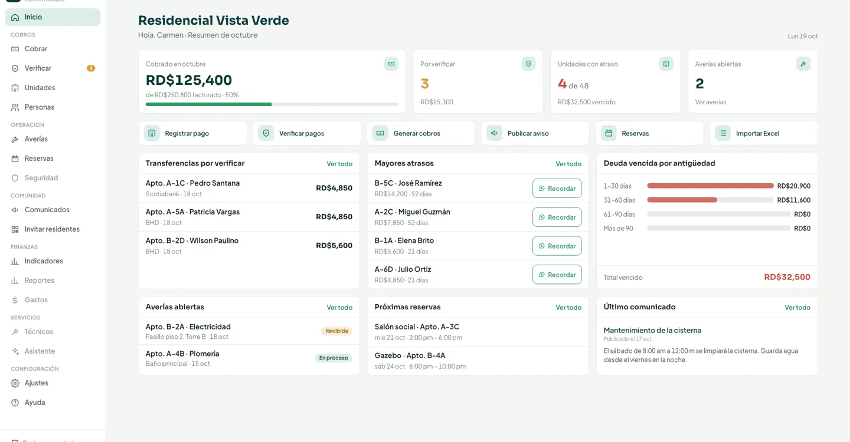Screen dimensions: 850x442
Task: Click wrench icon on Averías abiertas card
Action: point(803,64)
